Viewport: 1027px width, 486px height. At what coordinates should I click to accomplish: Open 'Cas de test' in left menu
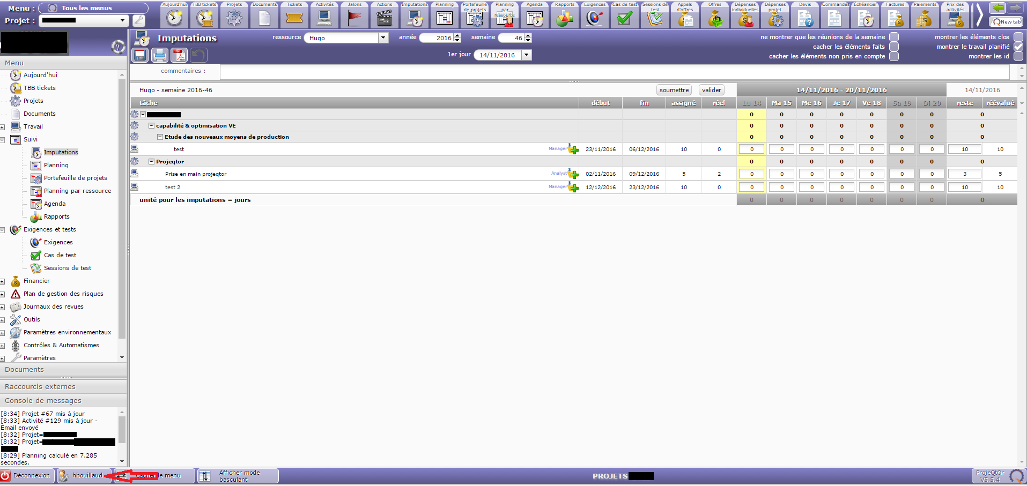(x=60, y=255)
